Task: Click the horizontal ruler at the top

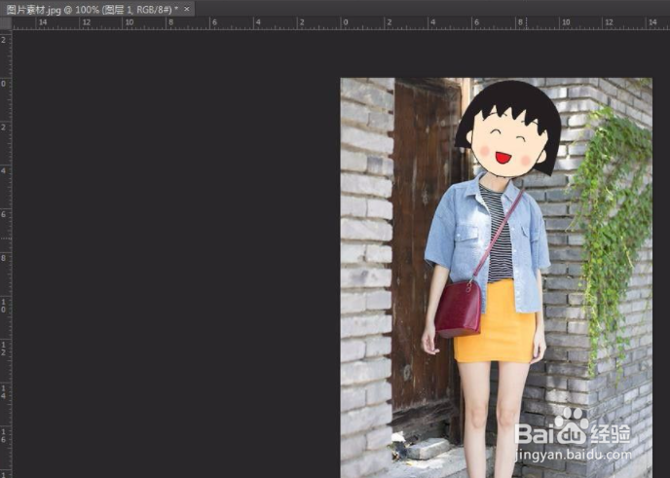Action: (341, 23)
